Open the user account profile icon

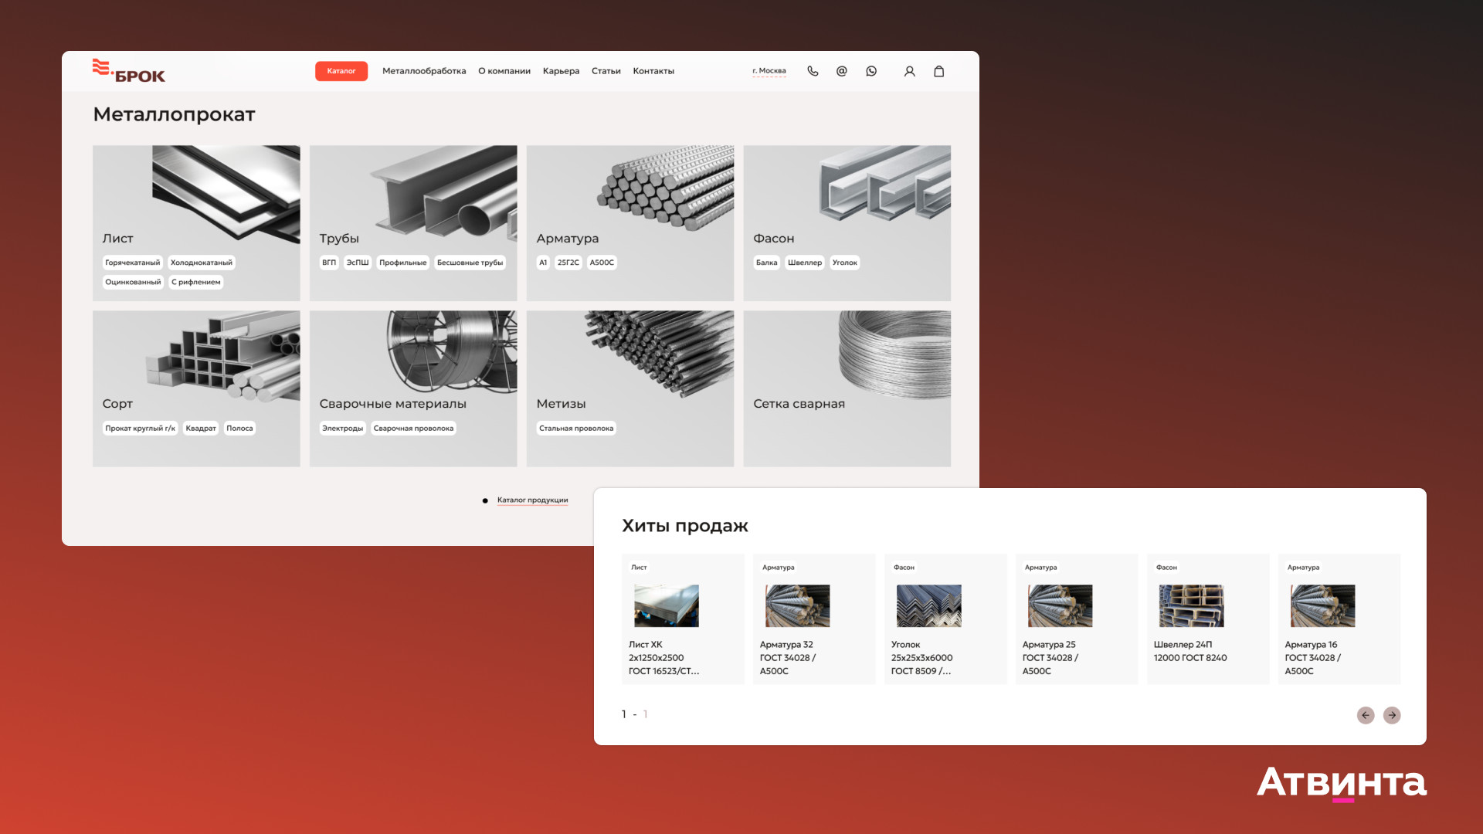coord(910,71)
